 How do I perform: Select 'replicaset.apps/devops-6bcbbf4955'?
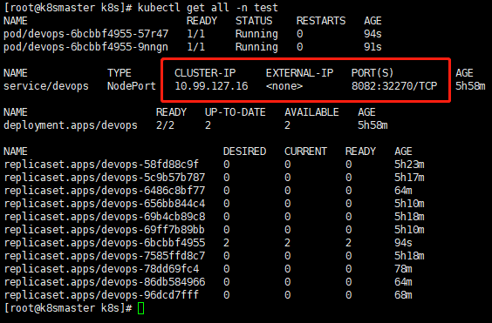(105, 243)
